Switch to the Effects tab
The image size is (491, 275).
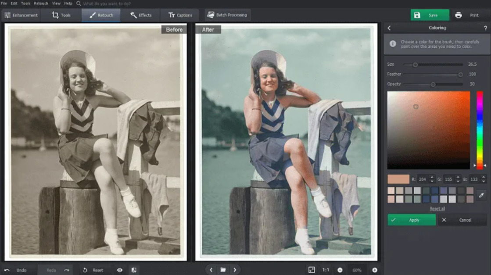pyautogui.click(x=140, y=15)
